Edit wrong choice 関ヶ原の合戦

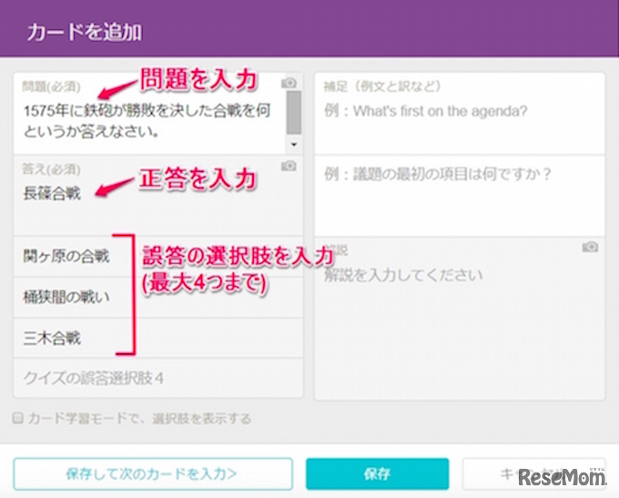[157, 257]
